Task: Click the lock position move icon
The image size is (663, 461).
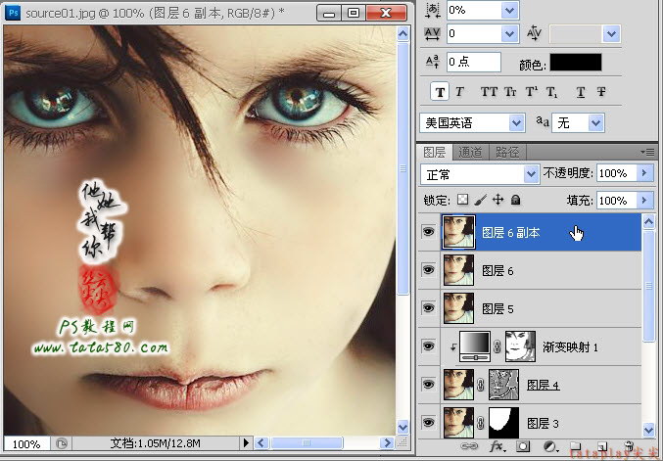Action: [x=498, y=200]
